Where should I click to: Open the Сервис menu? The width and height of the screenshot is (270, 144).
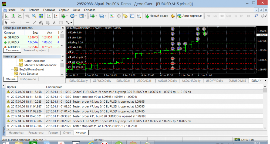pyautogui.click(x=64, y=10)
